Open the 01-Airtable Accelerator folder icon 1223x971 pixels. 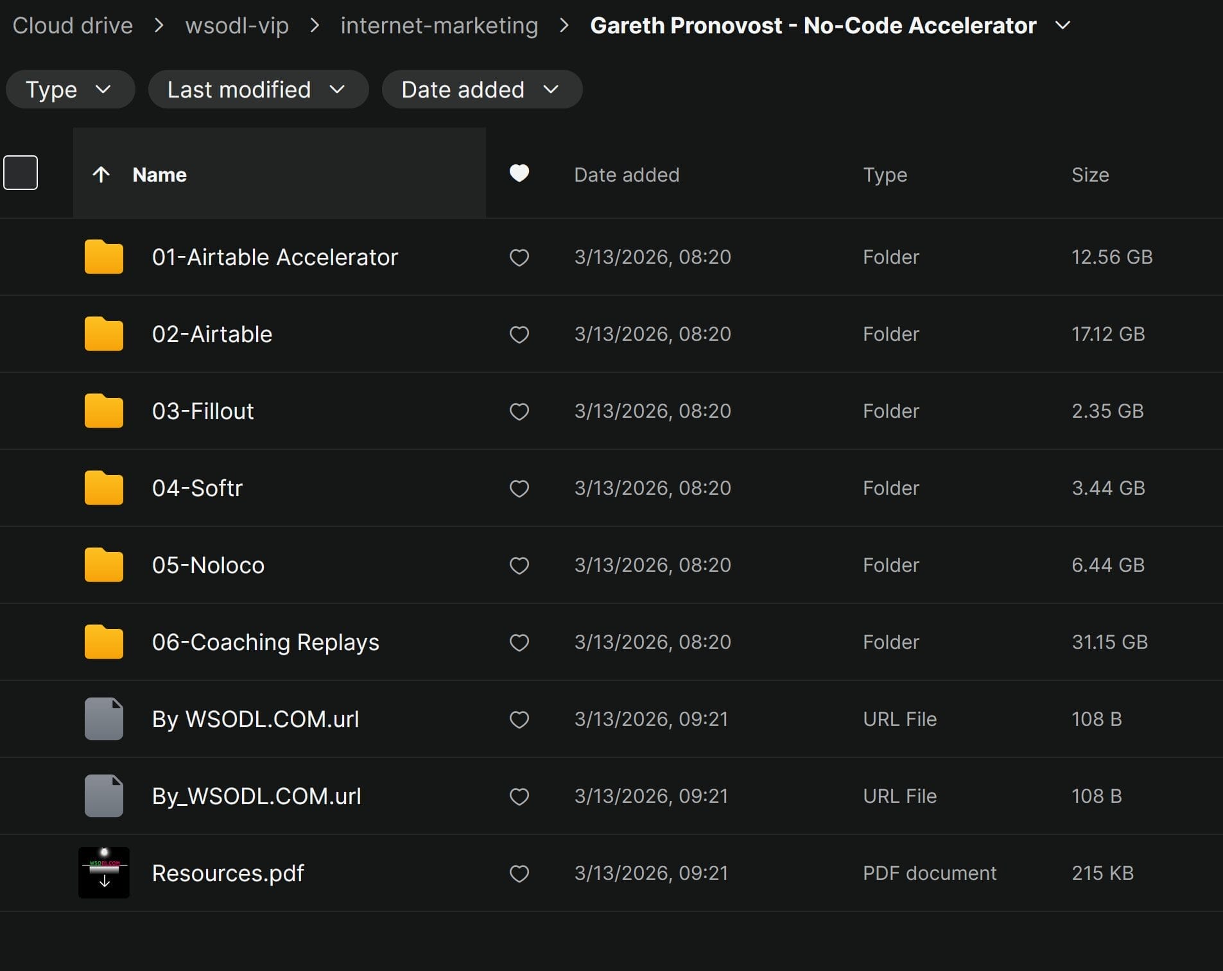click(103, 257)
